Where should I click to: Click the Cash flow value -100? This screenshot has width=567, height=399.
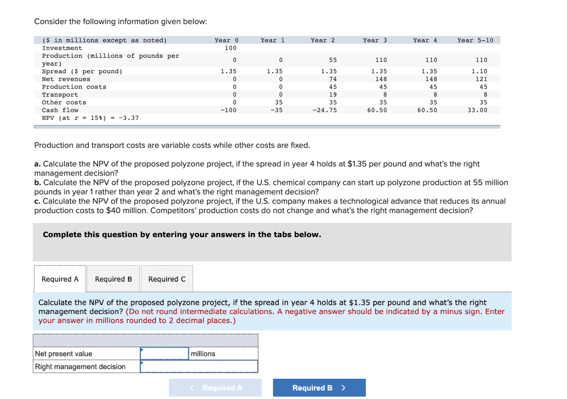pos(228,110)
